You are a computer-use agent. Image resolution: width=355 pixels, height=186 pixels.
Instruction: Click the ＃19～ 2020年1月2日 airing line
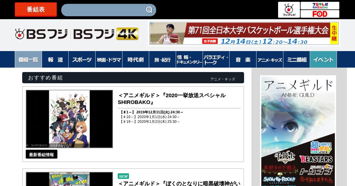coord(150,122)
